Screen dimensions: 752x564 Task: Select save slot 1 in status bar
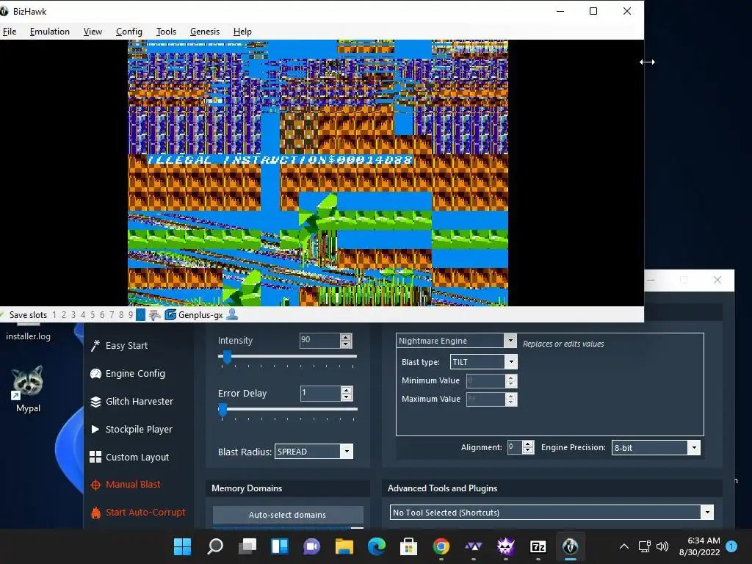click(x=54, y=315)
